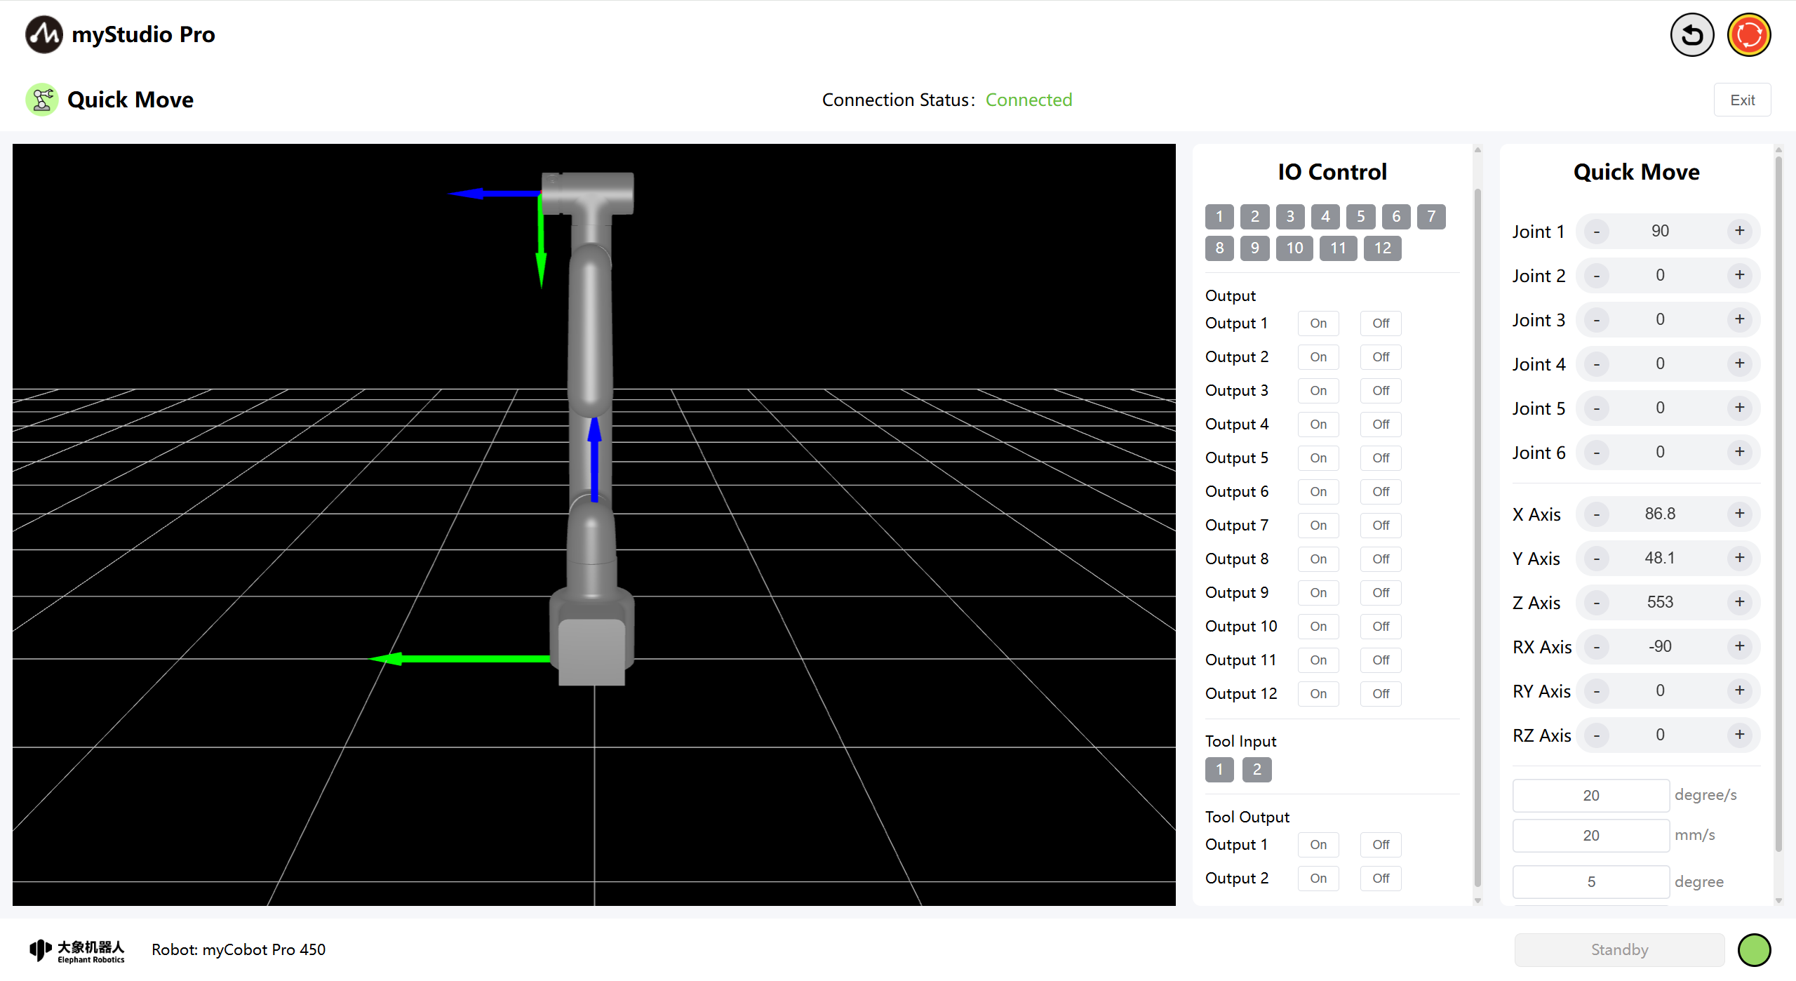The height and width of the screenshot is (981, 1796).
Task: Click the degree/s speed input field
Action: coord(1590,795)
